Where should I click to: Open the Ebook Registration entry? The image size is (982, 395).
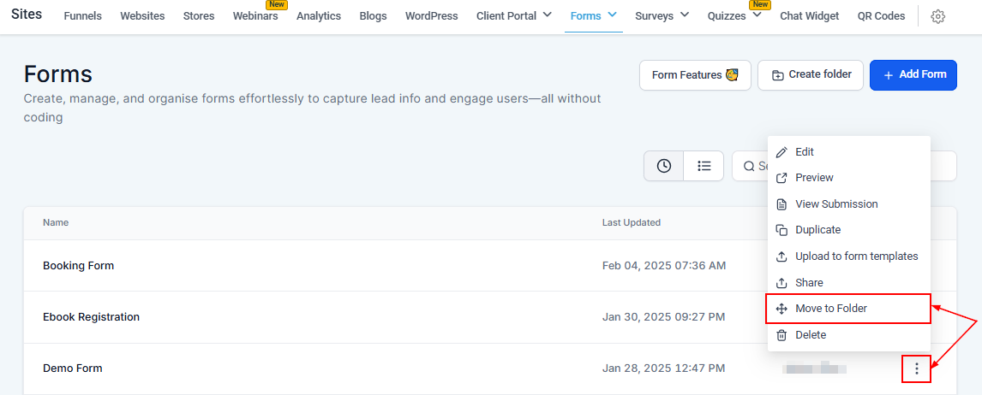92,317
